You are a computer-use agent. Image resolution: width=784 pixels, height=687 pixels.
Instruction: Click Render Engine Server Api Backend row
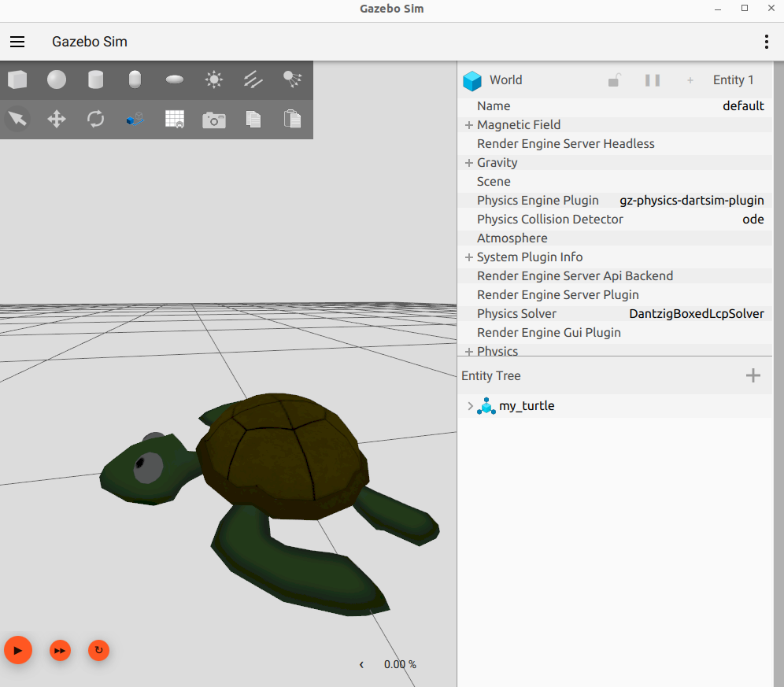click(615, 276)
